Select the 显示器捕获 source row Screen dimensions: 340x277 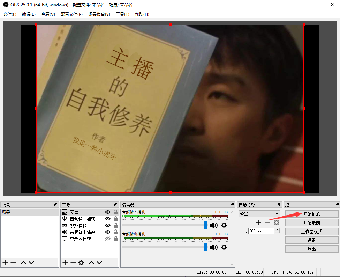pos(90,239)
